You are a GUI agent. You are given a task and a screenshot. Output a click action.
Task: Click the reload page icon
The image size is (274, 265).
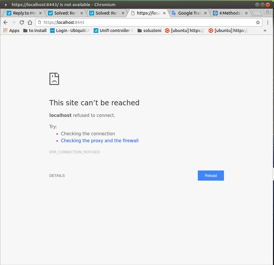pyautogui.click(x=22, y=22)
